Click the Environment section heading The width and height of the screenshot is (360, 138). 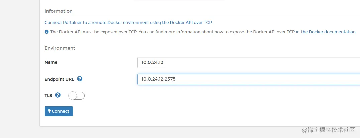(x=60, y=48)
